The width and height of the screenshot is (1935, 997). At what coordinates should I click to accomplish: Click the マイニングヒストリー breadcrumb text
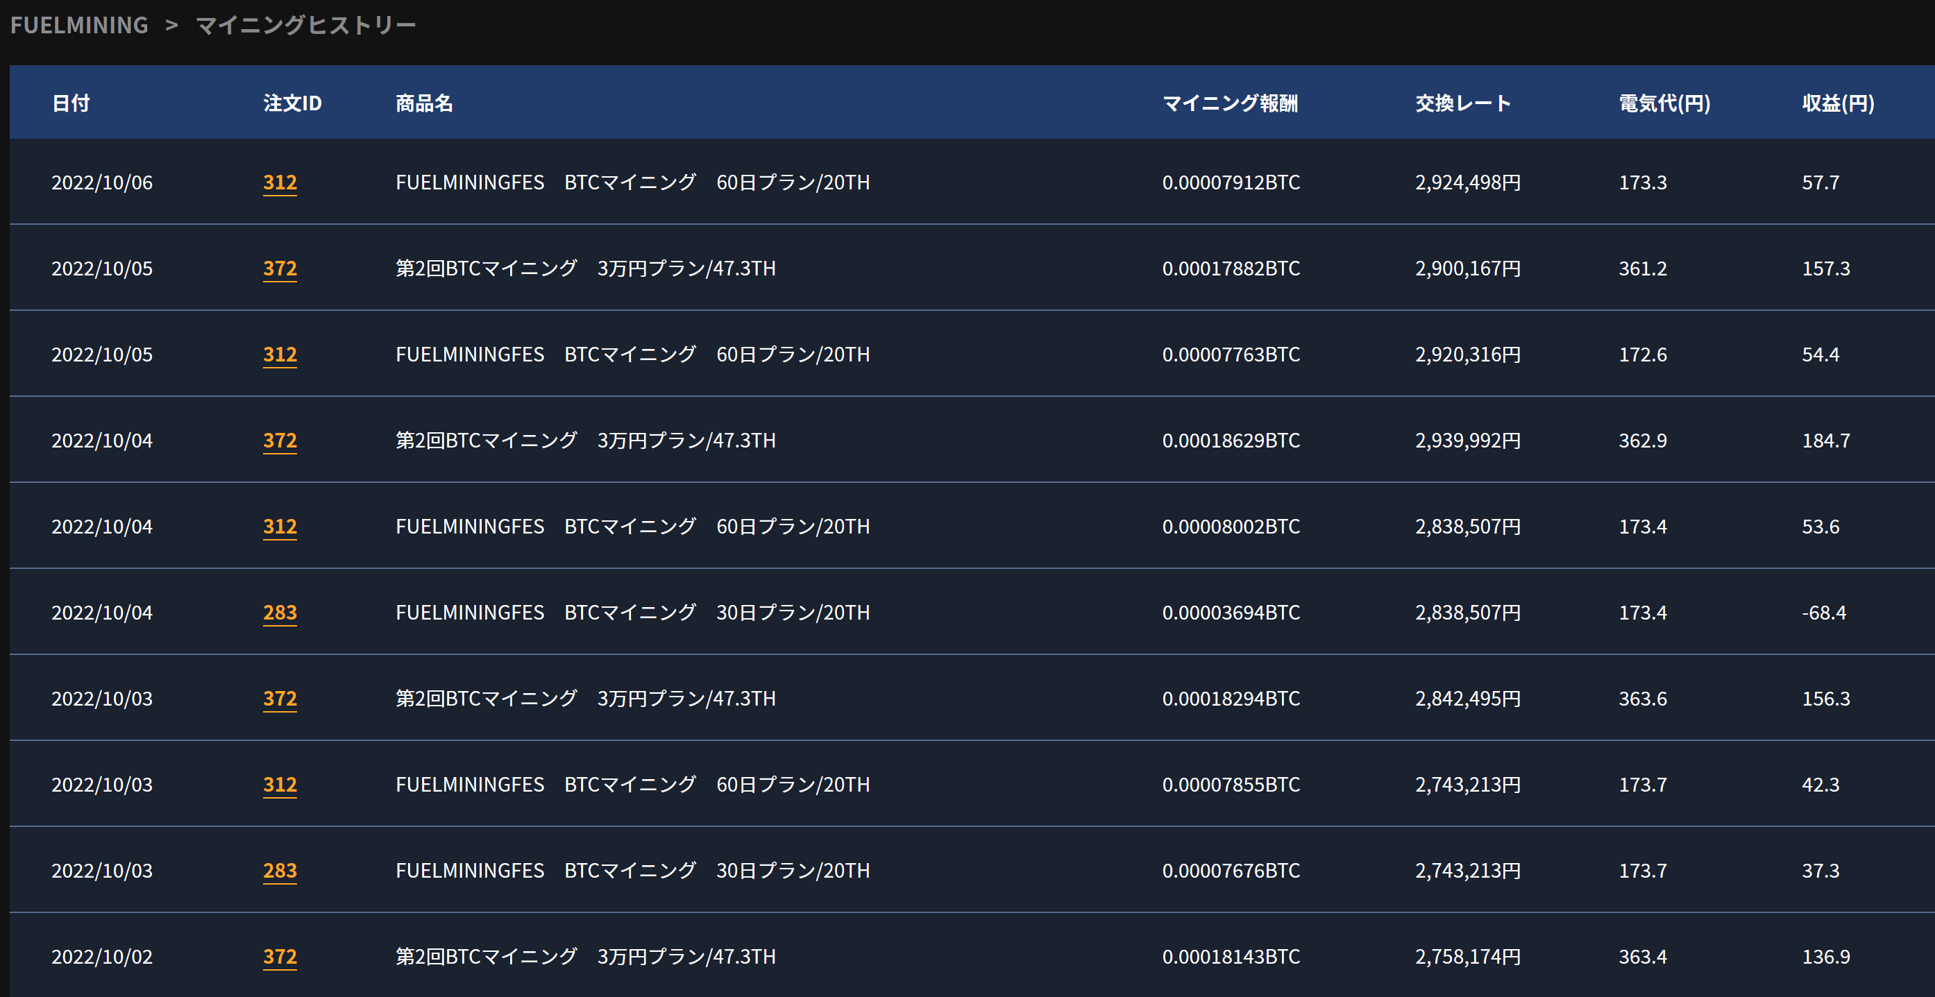click(305, 25)
